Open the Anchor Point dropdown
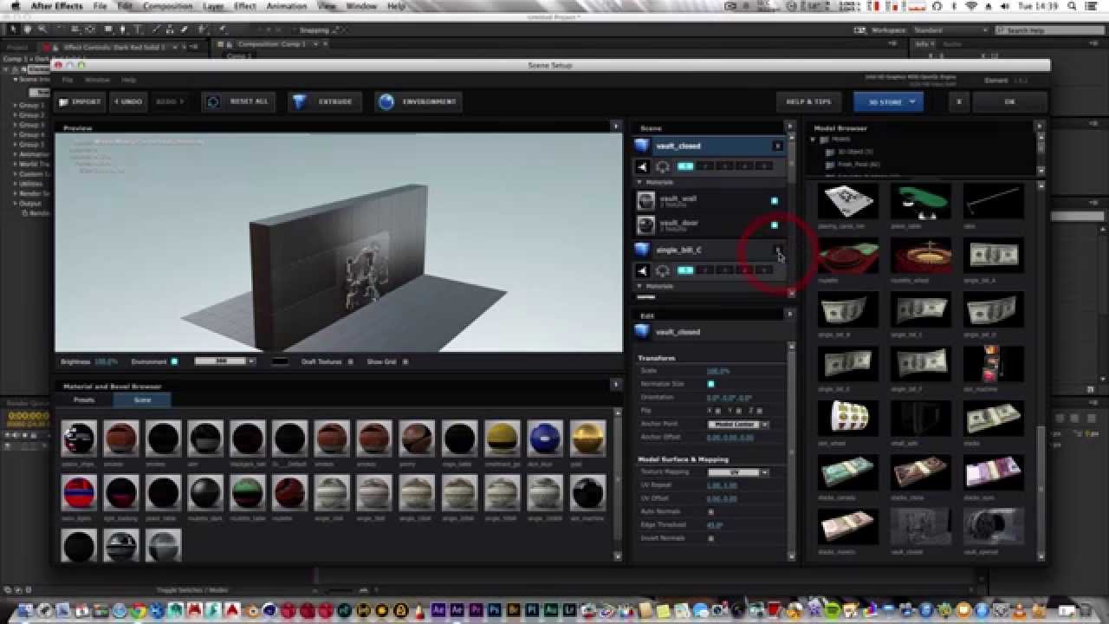Viewport: 1109px width, 624px height. 738,425
